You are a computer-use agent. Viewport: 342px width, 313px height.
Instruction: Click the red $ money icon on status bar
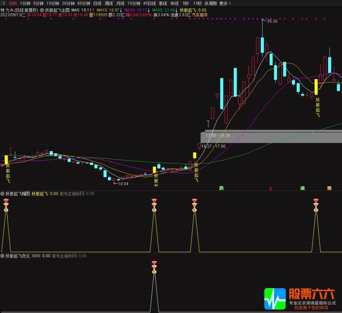(x=270, y=189)
